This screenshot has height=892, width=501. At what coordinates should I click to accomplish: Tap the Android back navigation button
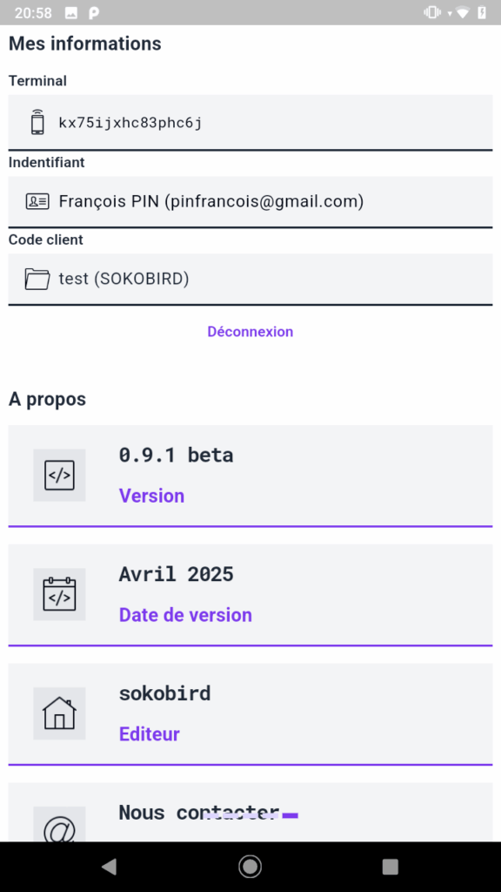pos(109,867)
